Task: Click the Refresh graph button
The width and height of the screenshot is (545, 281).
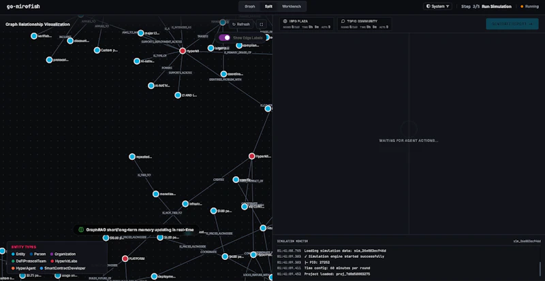Action: click(x=241, y=24)
